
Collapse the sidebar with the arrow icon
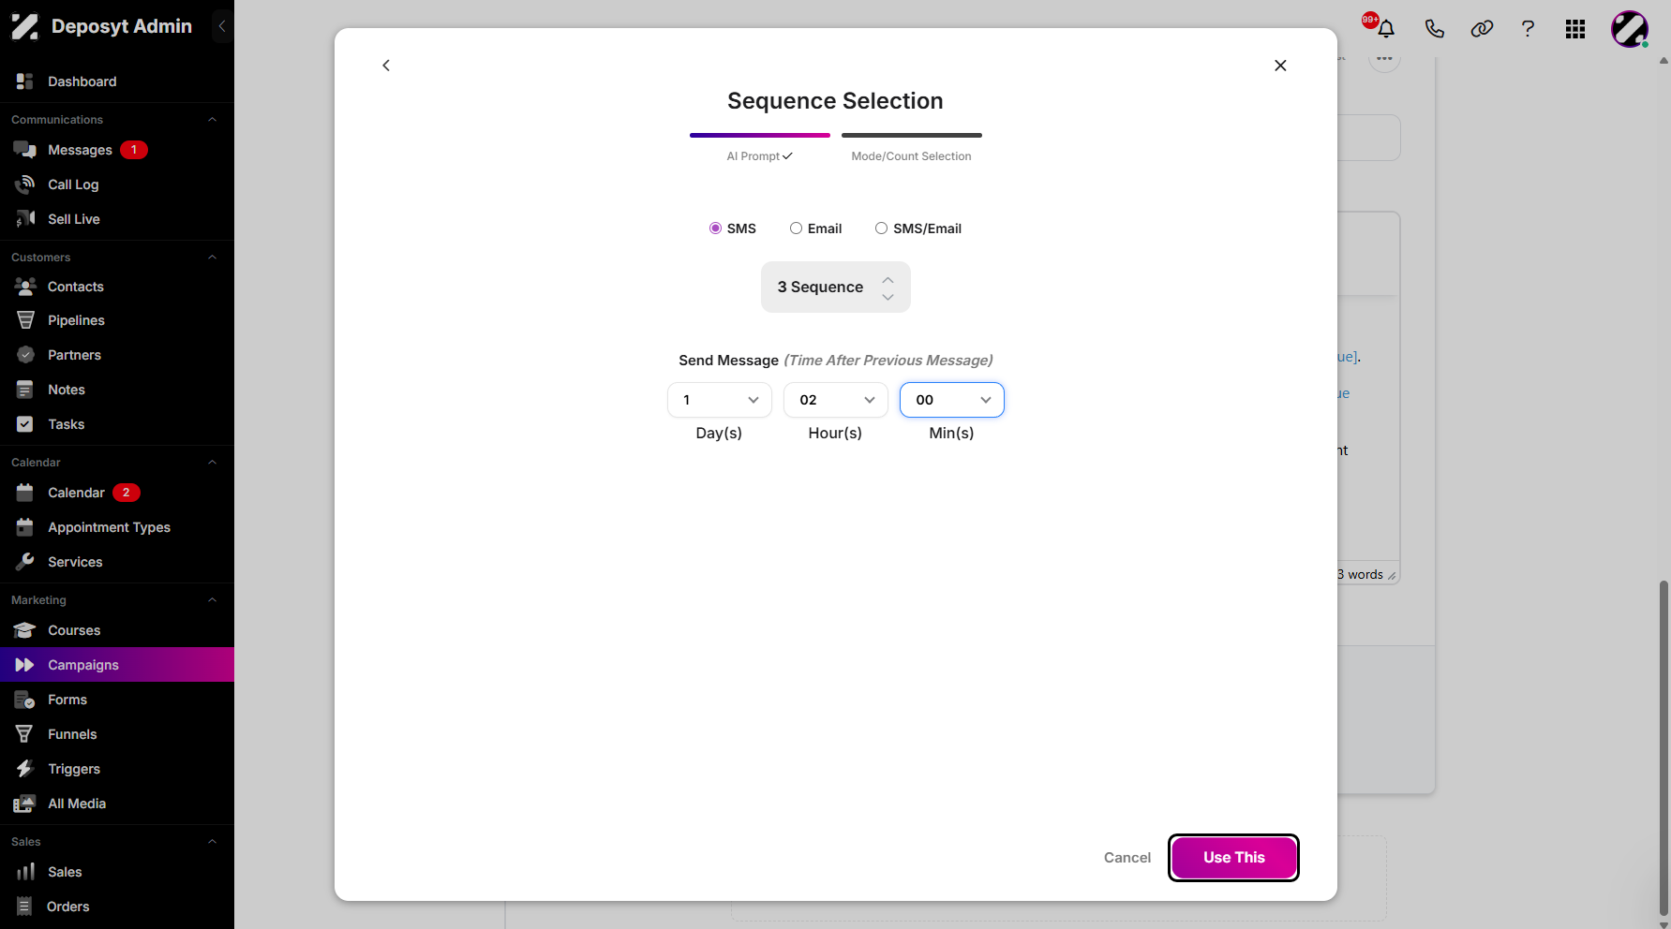pyautogui.click(x=222, y=26)
